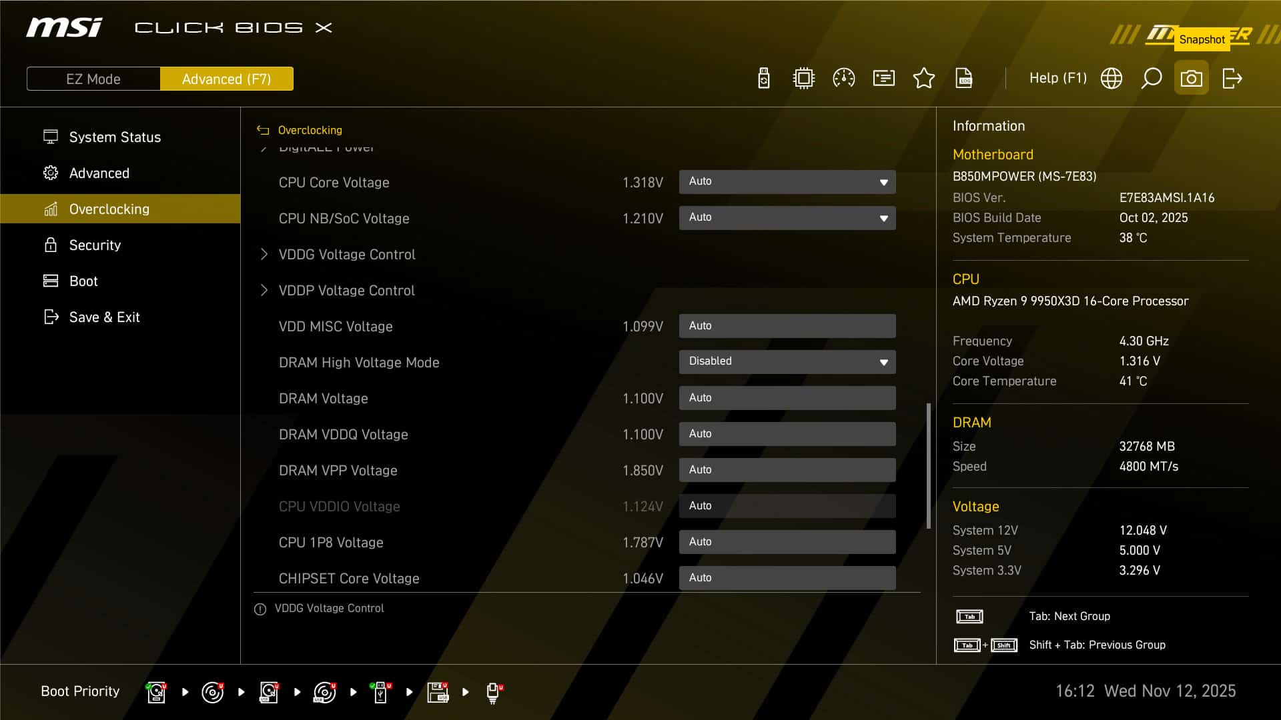Click the CPU chip icon in the toolbar
Image resolution: width=1281 pixels, height=720 pixels.
tap(804, 79)
